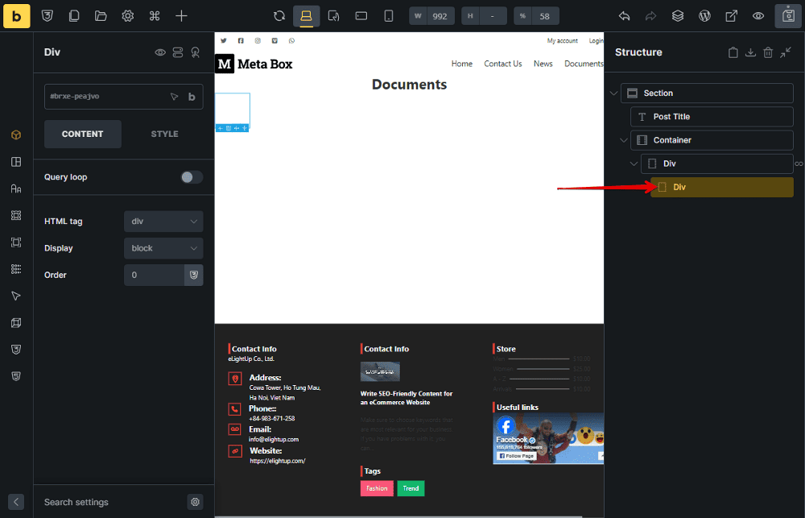805x518 pixels.
Task: Toggle visibility with the eye icon beside Div
Action: 160,52
